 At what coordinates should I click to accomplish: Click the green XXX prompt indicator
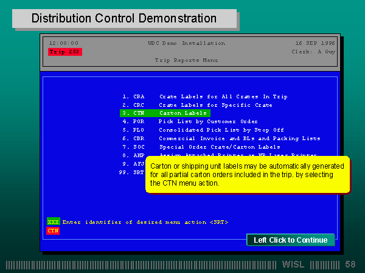tap(54, 222)
